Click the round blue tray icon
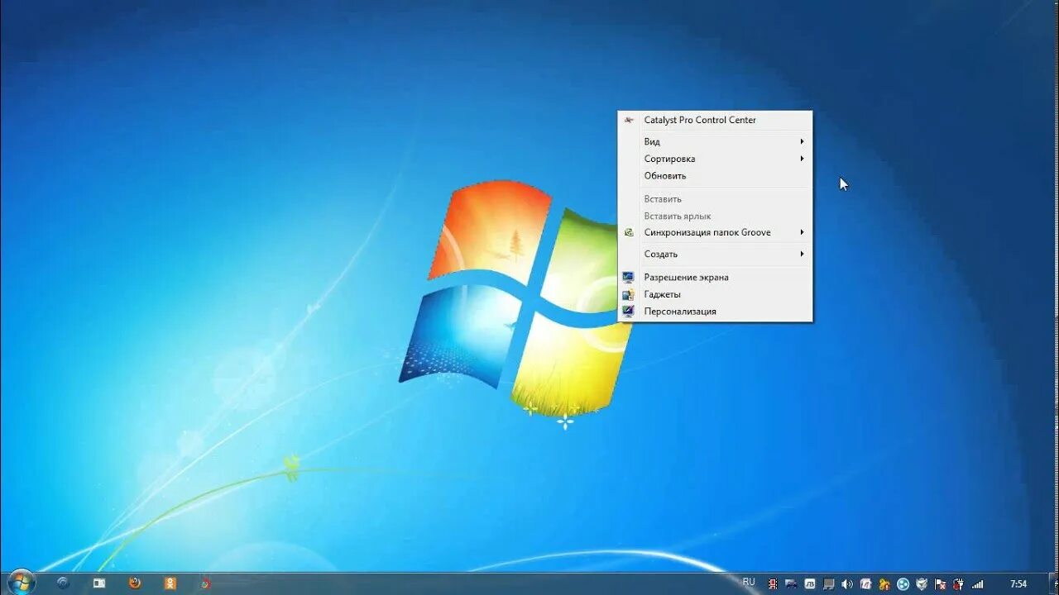 coord(903,583)
